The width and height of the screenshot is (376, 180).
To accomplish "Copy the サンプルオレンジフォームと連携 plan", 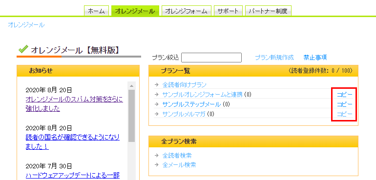I will click(x=345, y=95).
